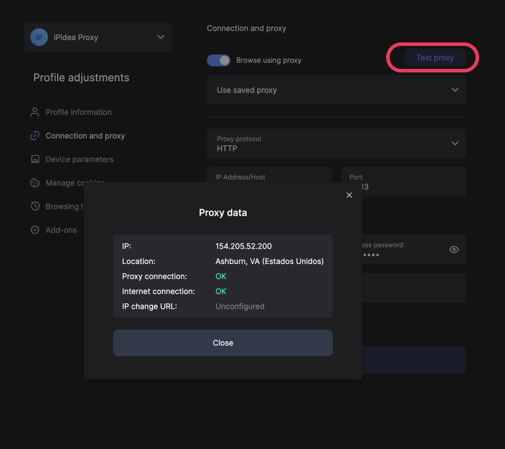Click the round IP avatar of iPidea Proxy
The width and height of the screenshot is (505, 449).
point(39,37)
